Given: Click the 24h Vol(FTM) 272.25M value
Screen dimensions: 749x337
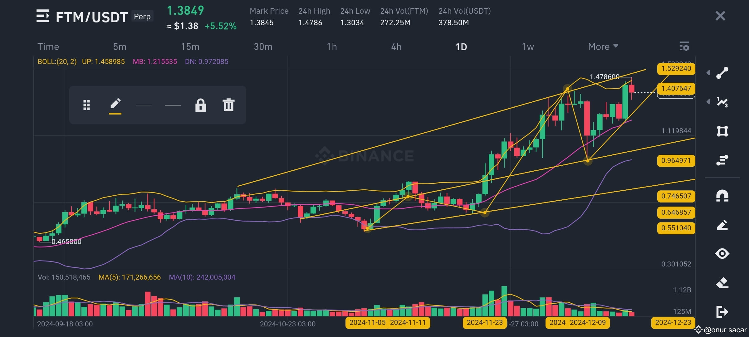Looking at the screenshot, I should pyautogui.click(x=395, y=23).
